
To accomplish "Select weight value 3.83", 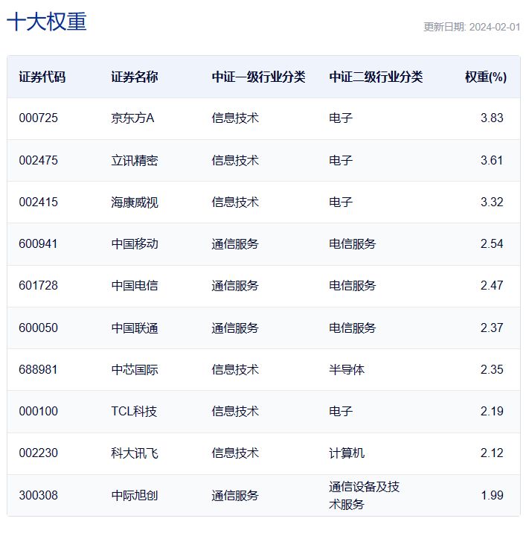I will pyautogui.click(x=492, y=118).
